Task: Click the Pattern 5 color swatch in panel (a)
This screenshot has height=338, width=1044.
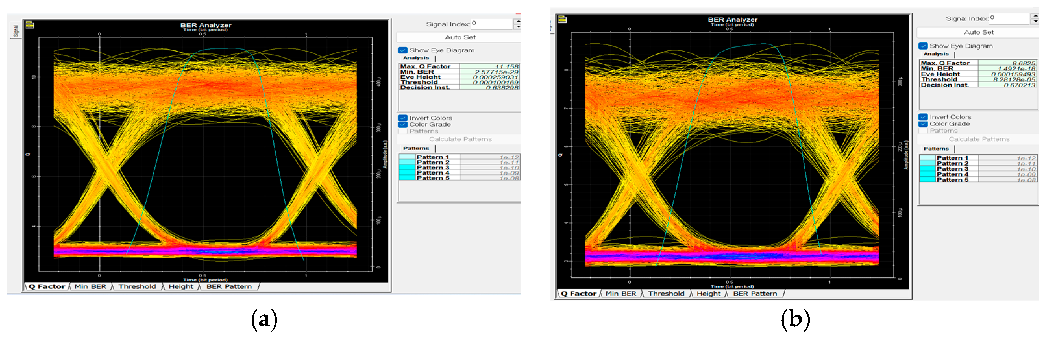Action: pos(407,178)
